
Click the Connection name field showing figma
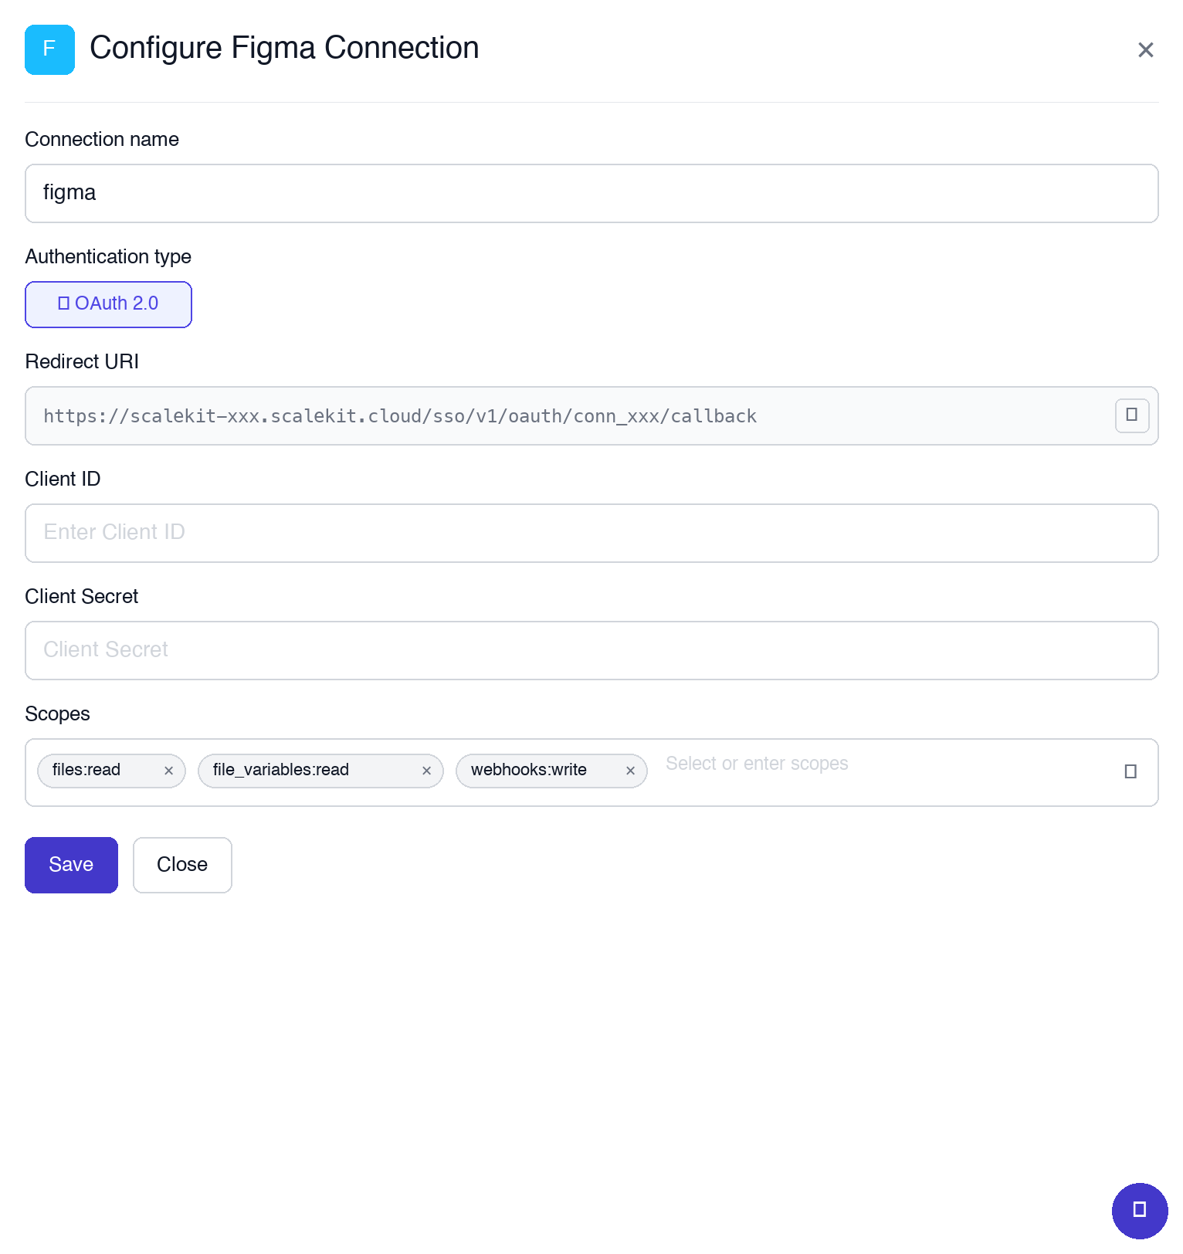coord(591,193)
